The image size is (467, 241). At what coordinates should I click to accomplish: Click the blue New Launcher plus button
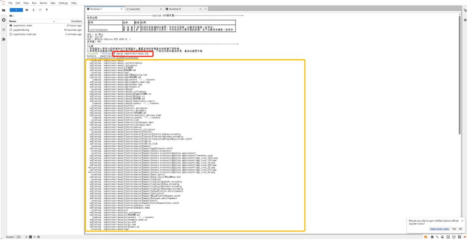click(x=16, y=10)
